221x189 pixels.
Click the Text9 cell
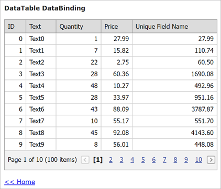coord(41,145)
